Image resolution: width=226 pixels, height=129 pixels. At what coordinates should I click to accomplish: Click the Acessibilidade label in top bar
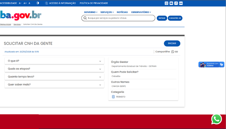pyautogui.click(x=8, y=3)
